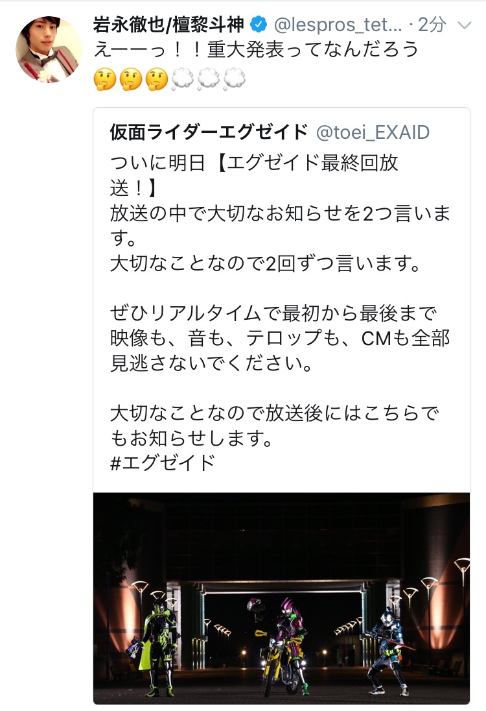
Task: Click the first thought balloon emoji
Action: click(x=183, y=79)
